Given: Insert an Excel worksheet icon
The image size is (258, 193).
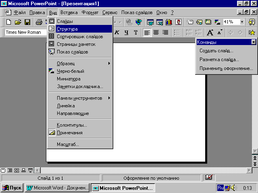Looking at the screenshot, I should tap(160, 22).
